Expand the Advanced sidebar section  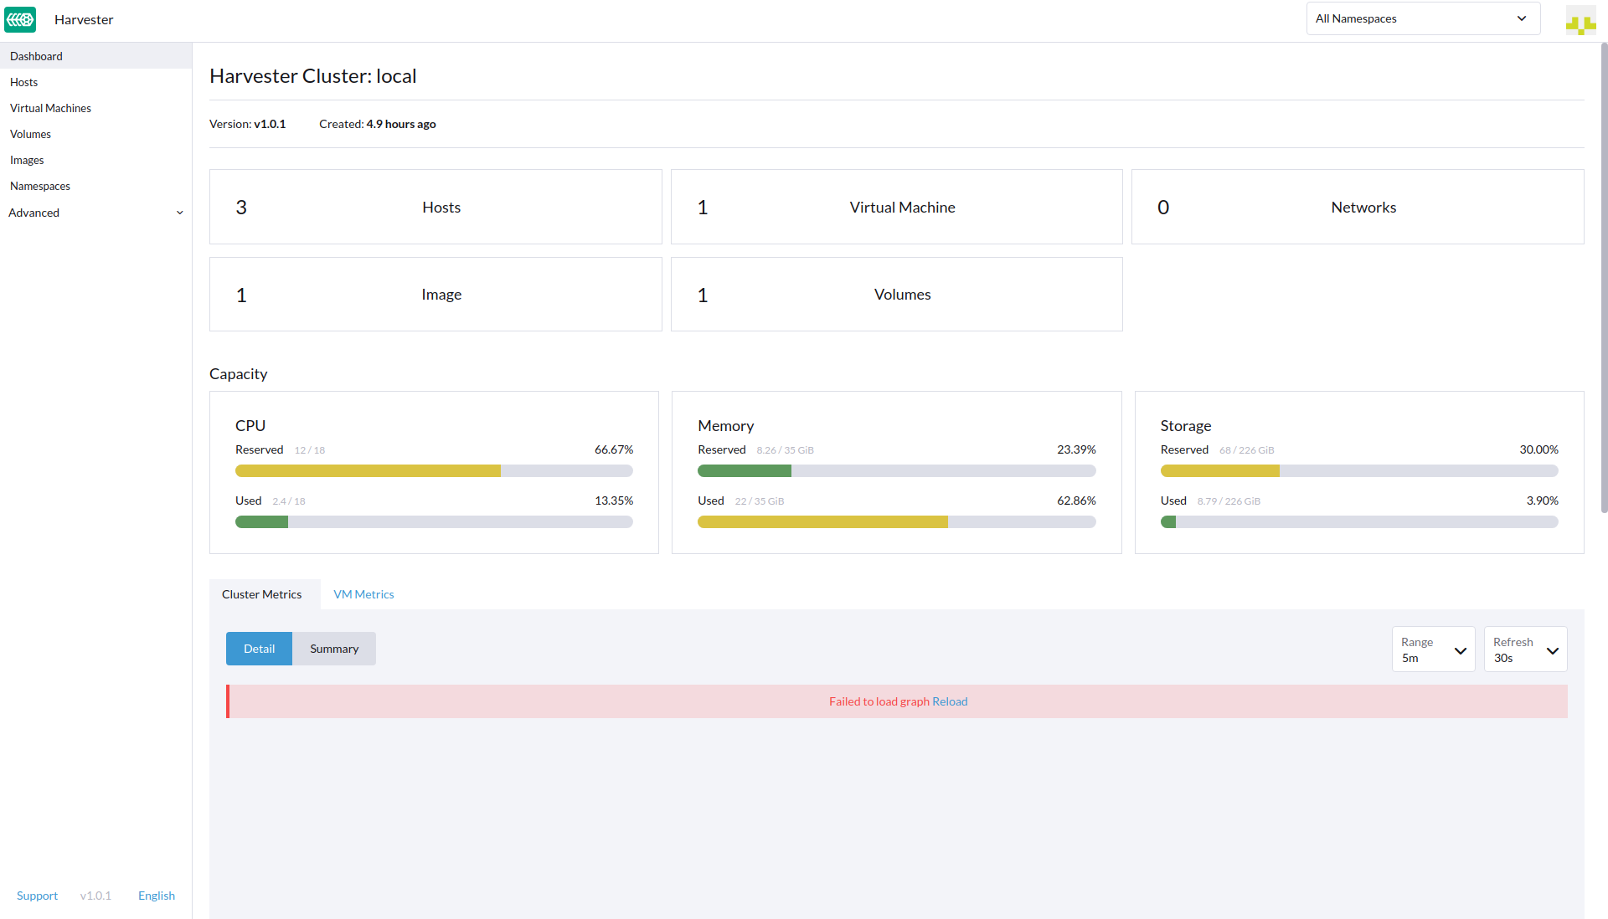95,213
